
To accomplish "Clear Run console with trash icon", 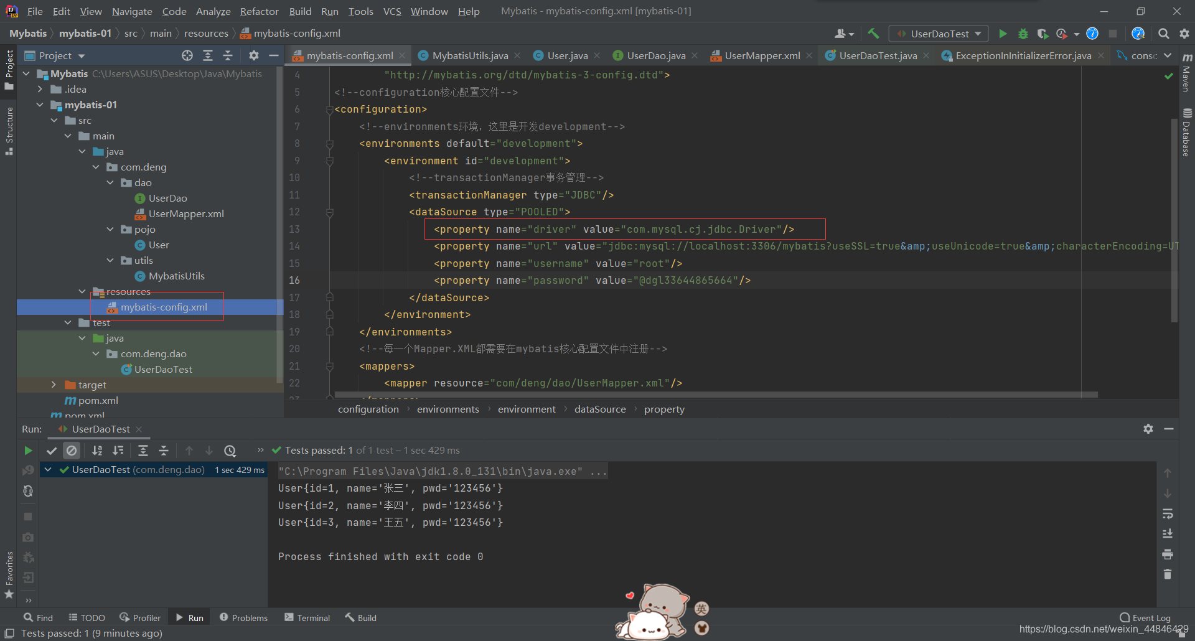I will coord(1168,574).
